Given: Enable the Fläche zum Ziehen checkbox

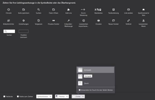Looking at the screenshot, I should [18, 97].
